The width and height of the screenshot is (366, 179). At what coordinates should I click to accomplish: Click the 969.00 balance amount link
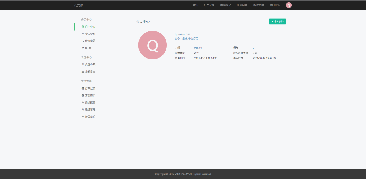[x=198, y=48]
